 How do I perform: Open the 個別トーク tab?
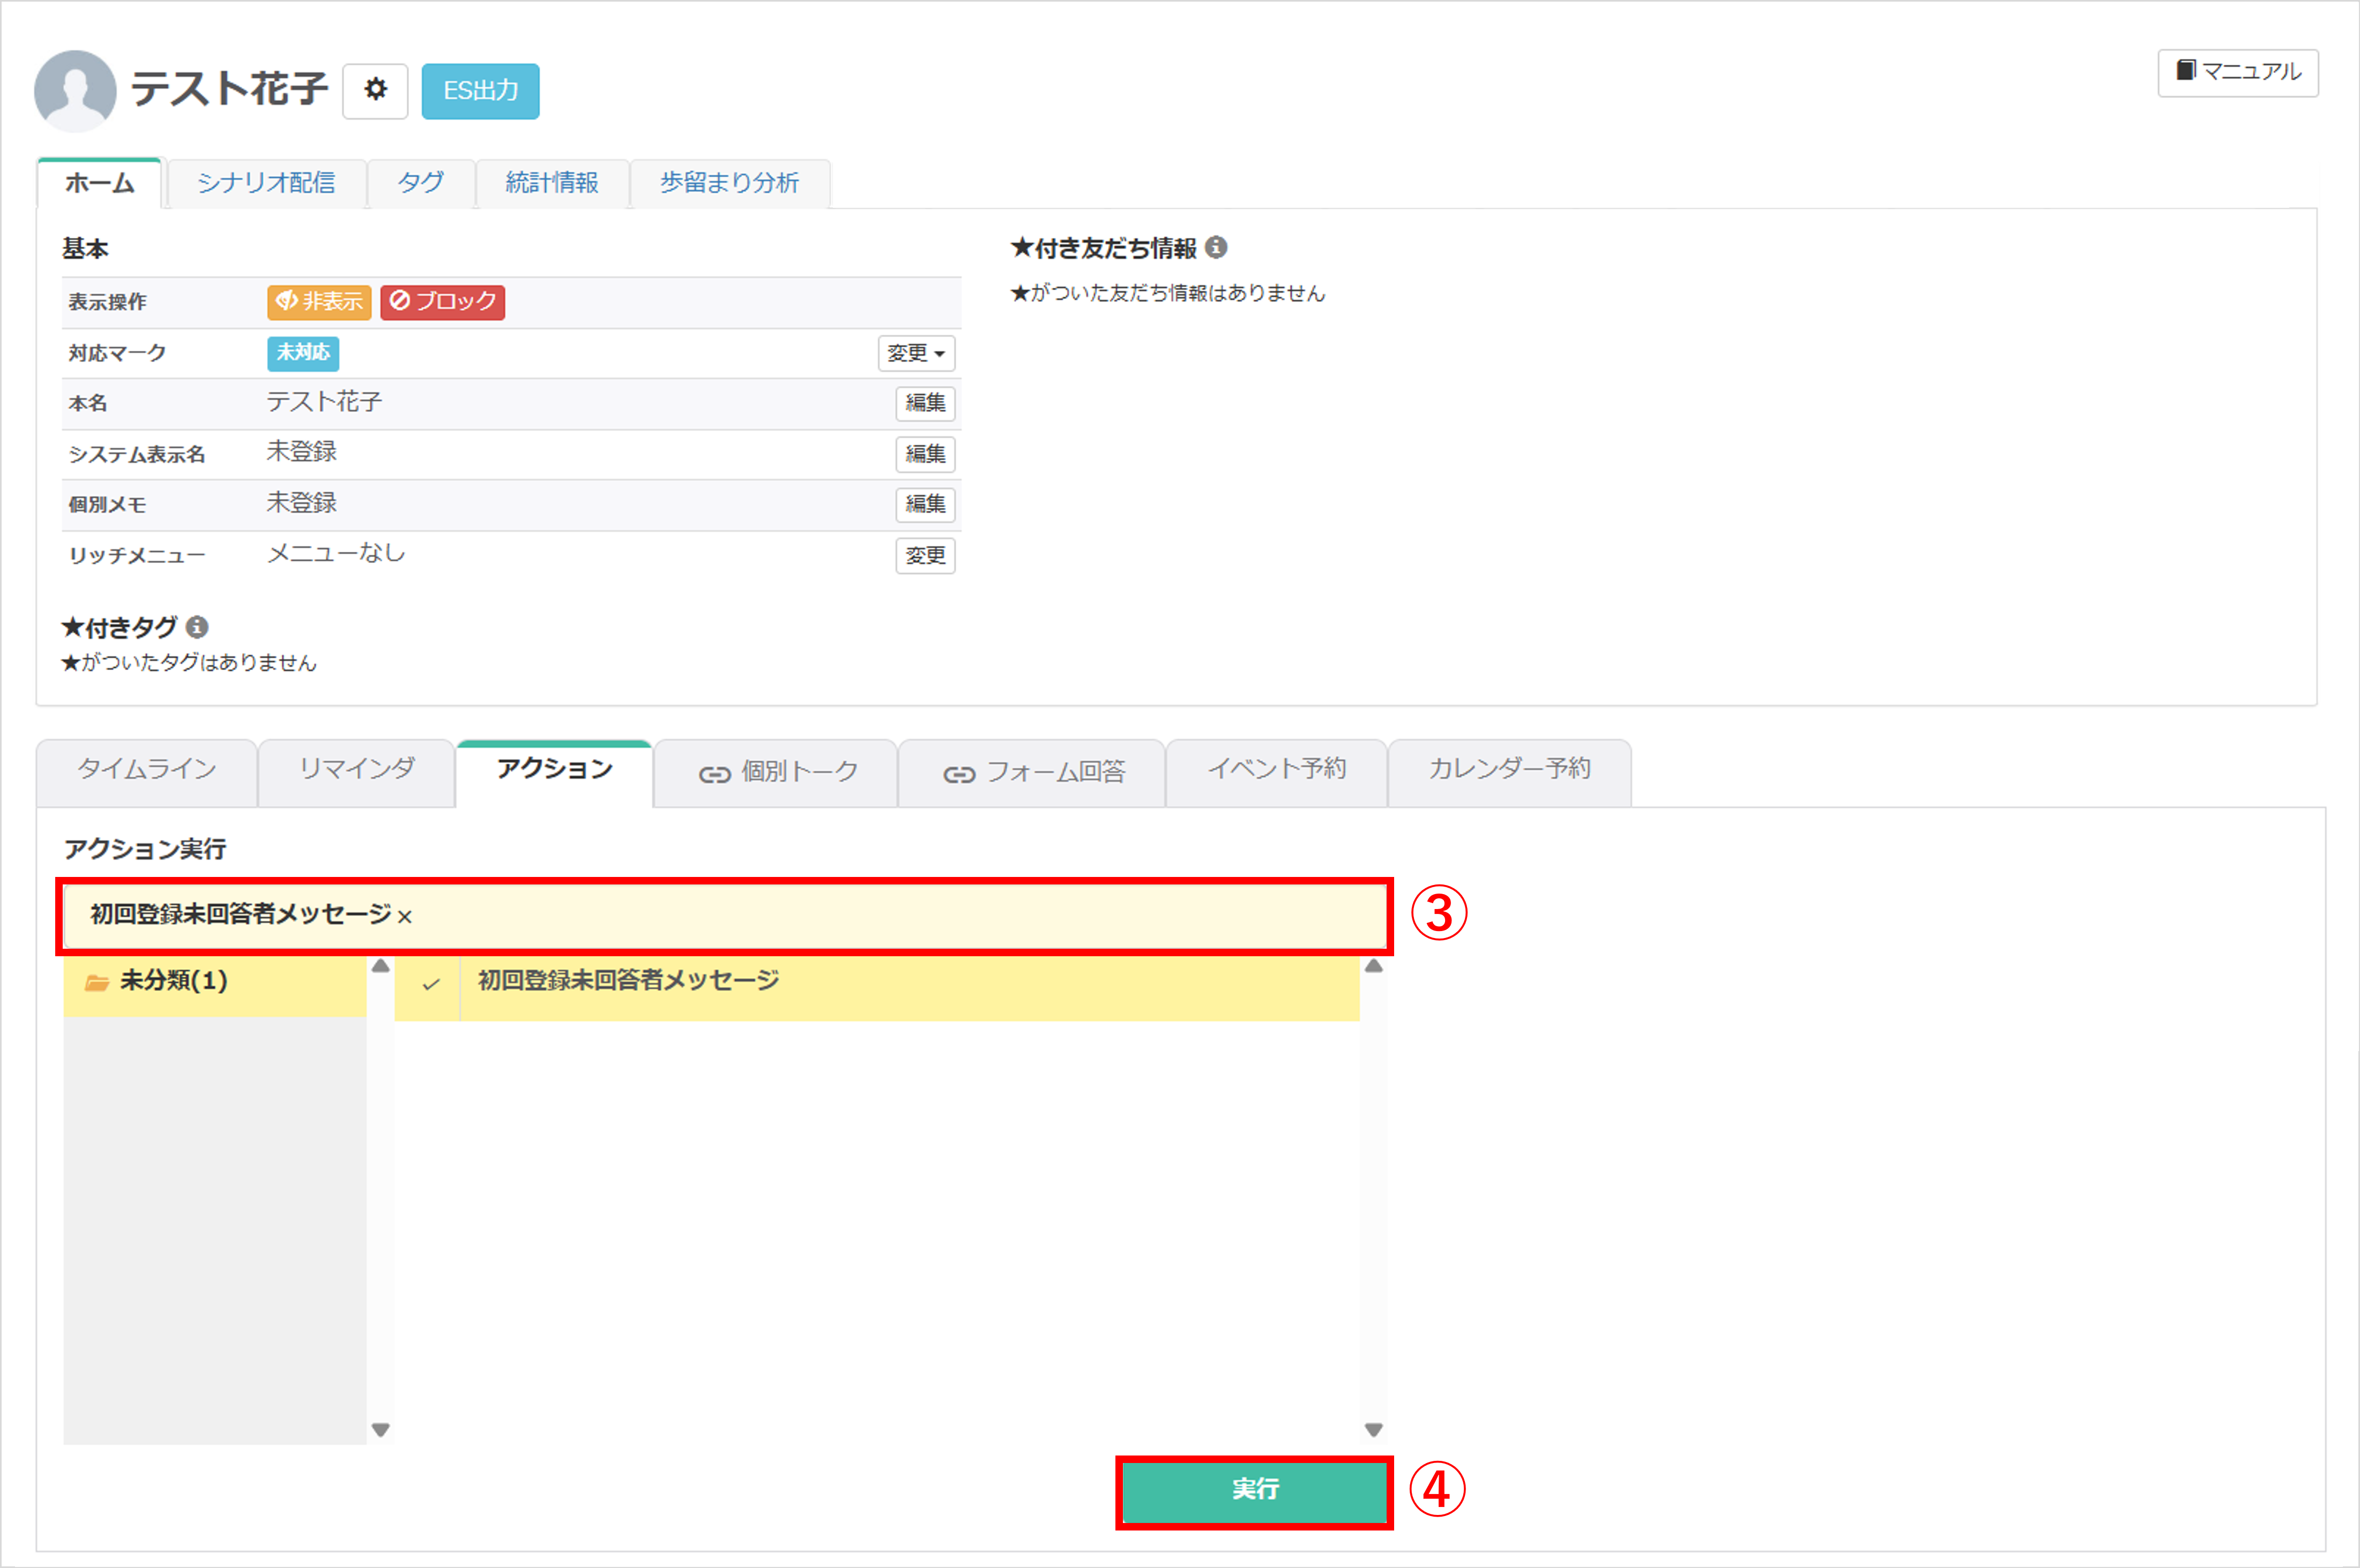click(778, 772)
